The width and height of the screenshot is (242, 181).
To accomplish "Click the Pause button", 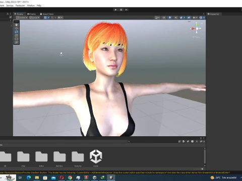I will click(x=121, y=10).
